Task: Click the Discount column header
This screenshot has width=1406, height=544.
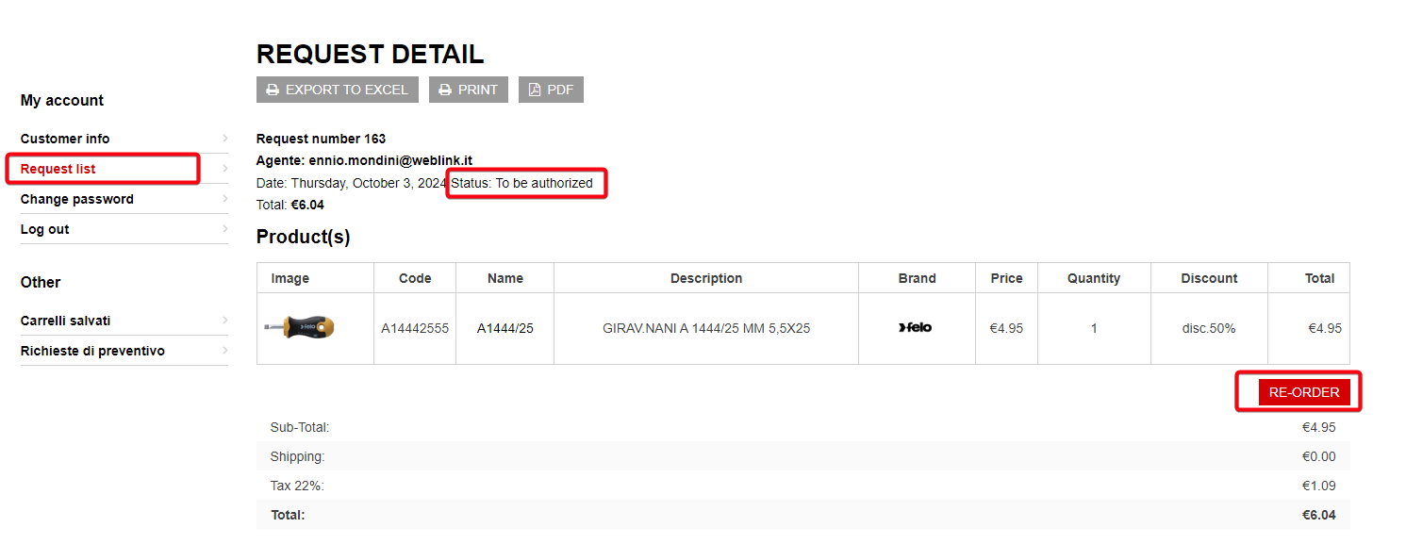Action: click(1209, 278)
